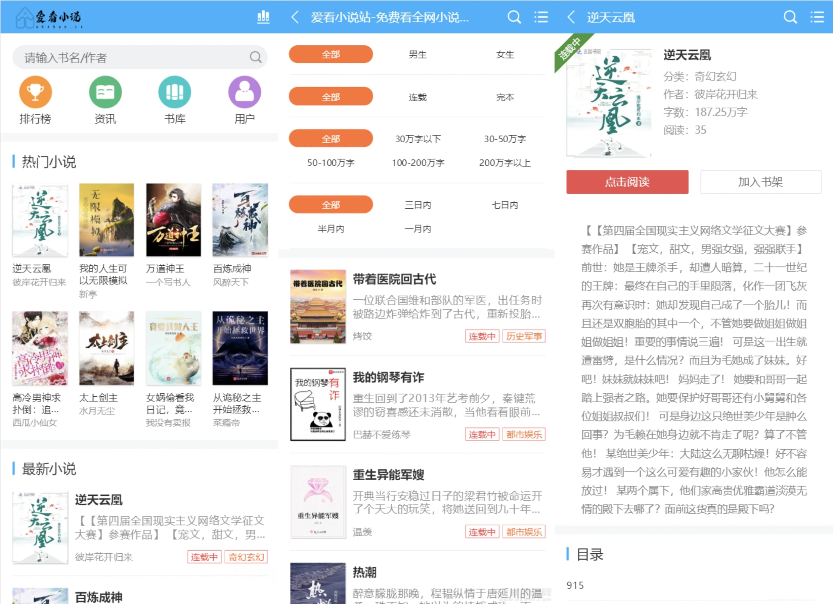Click search magnifier in book name field

(x=256, y=57)
